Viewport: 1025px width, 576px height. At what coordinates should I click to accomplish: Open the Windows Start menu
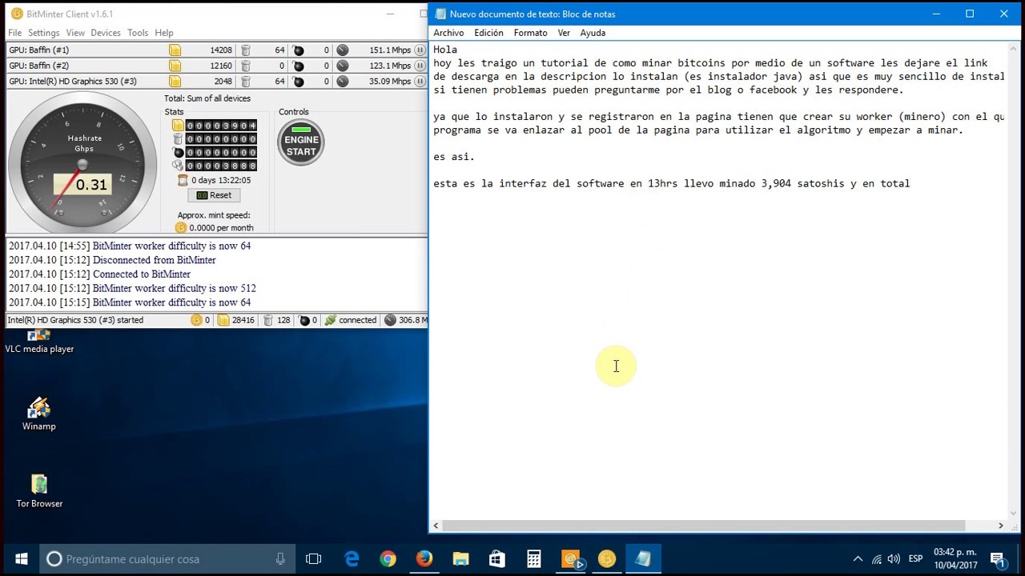pos(21,559)
